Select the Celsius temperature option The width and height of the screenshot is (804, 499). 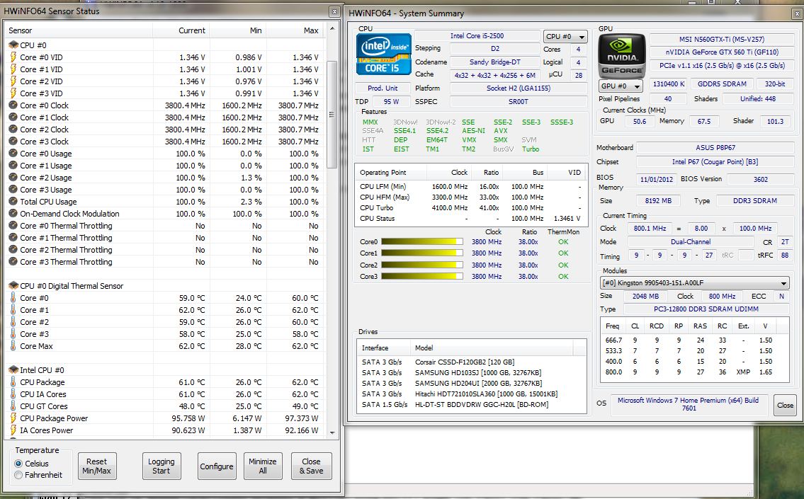click(18, 464)
